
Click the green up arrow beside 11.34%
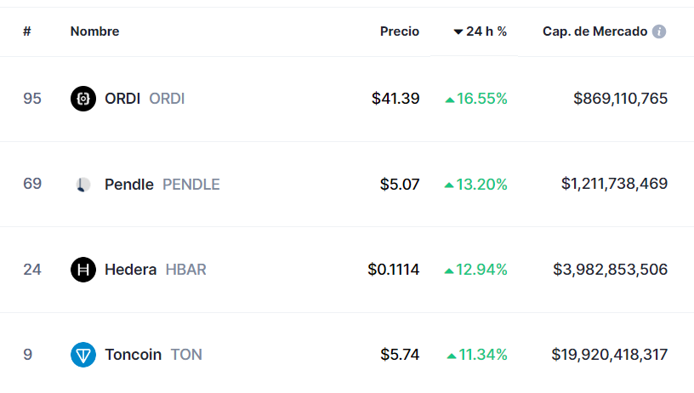coord(452,356)
